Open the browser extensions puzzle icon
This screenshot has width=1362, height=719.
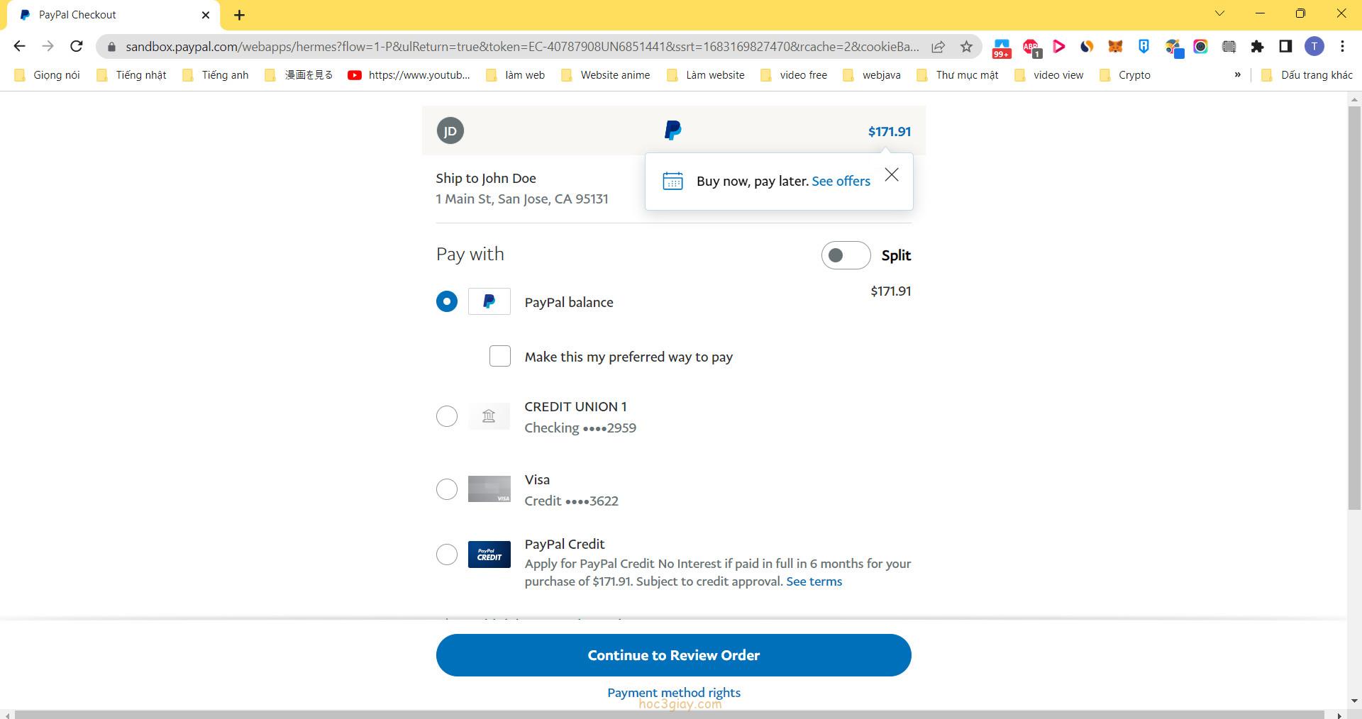(1257, 47)
